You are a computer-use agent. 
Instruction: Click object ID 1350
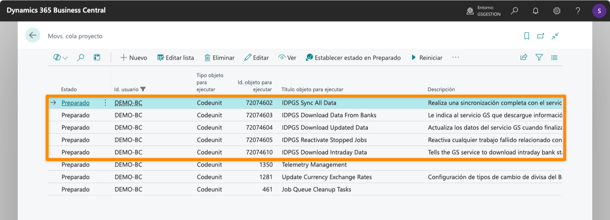pyautogui.click(x=266, y=165)
